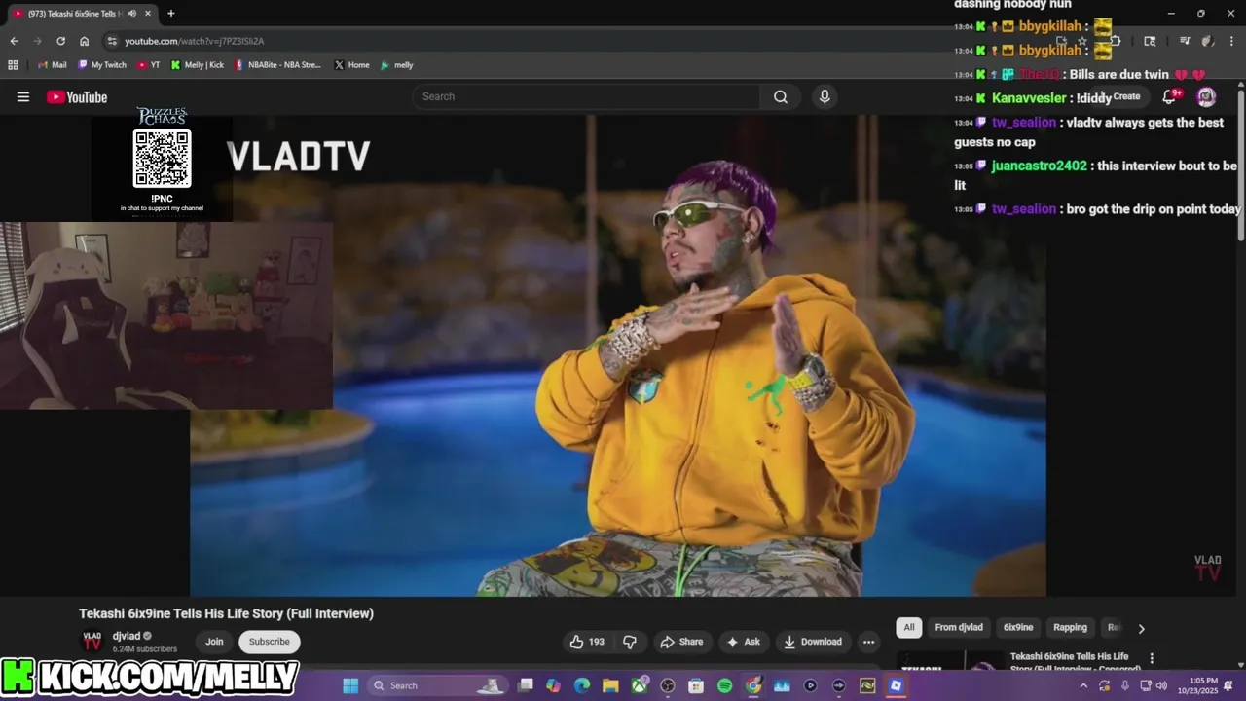The image size is (1246, 701).
Task: Open options for recommended Tekashi video
Action: click(1152, 659)
